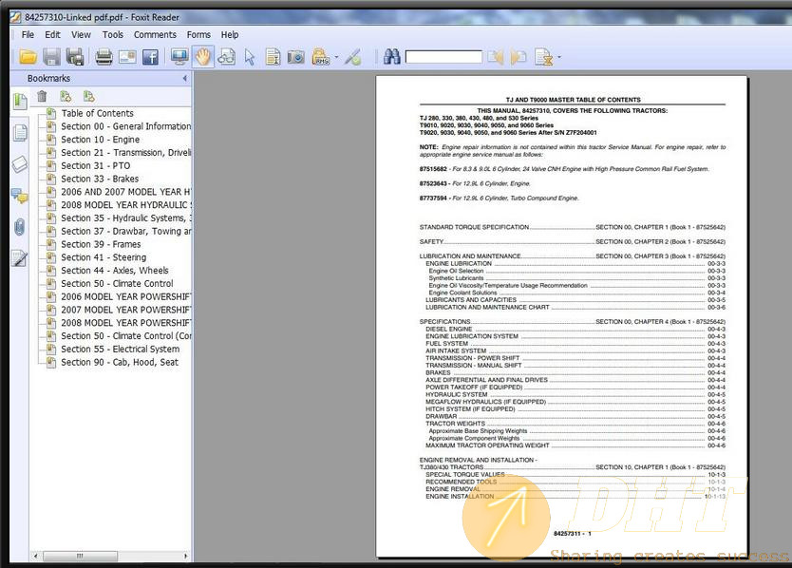Image resolution: width=792 pixels, height=568 pixels.
Task: Click the Email document icon
Action: [x=127, y=57]
